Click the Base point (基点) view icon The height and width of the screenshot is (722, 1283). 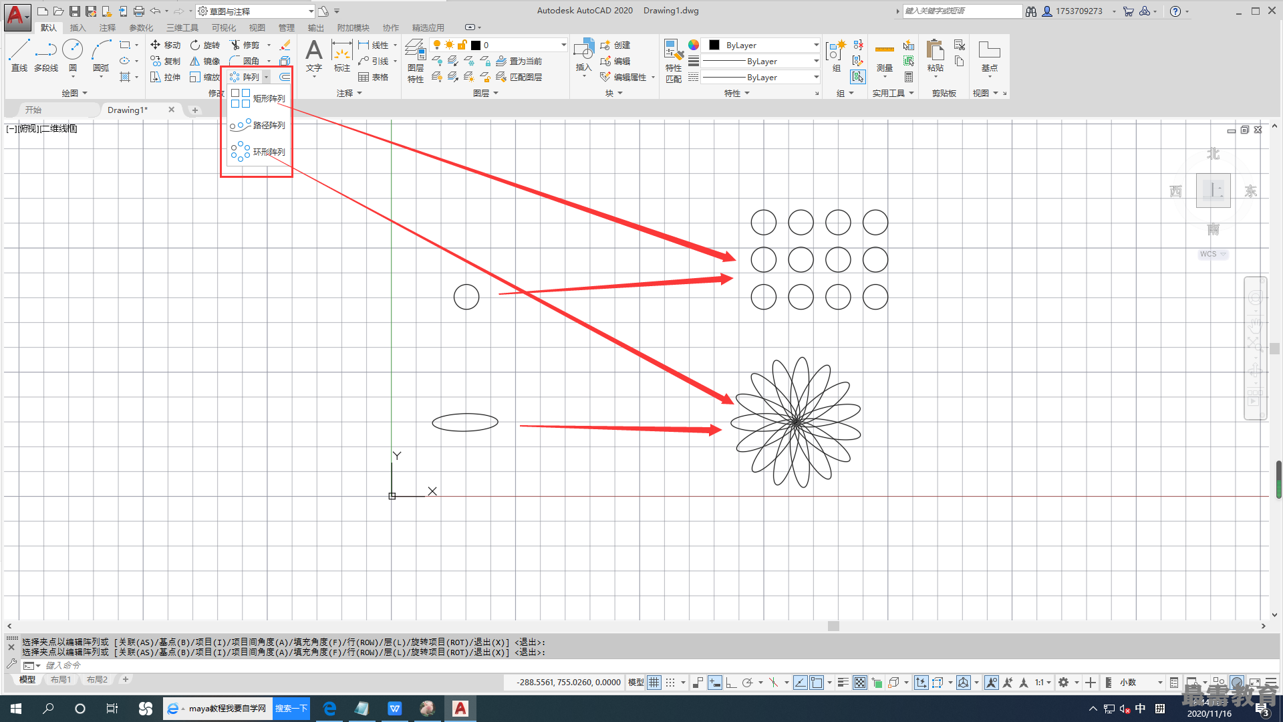pyautogui.click(x=989, y=55)
